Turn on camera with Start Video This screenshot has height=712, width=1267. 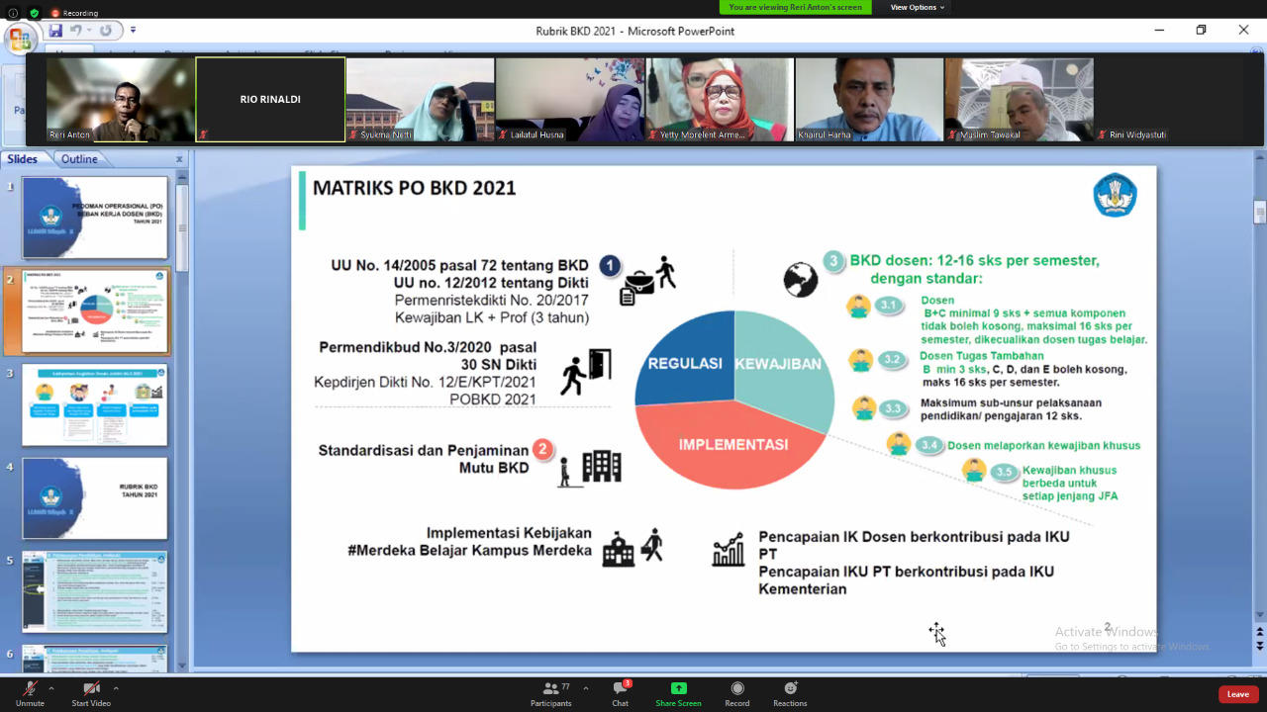tap(91, 689)
